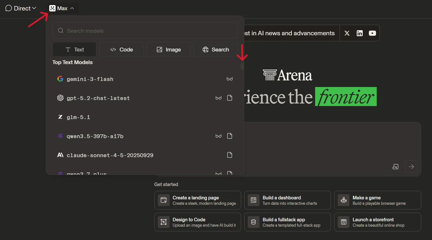Open the X (Twitter) social link
Image resolution: width=432 pixels, height=240 pixels.
(x=347, y=33)
